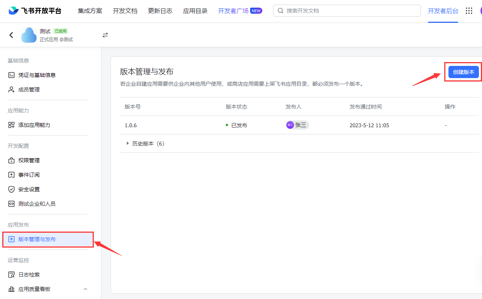Click the back arrow beside the app name

tap(11, 35)
